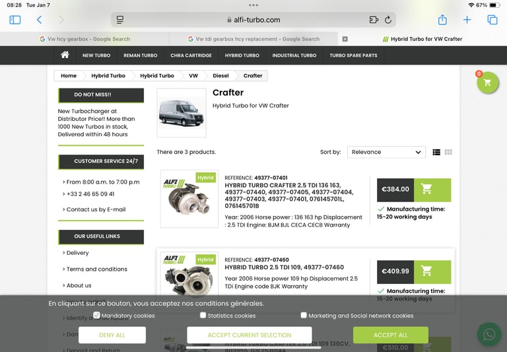Click the first Hybrid Turbo breadcrumb
This screenshot has width=507, height=352.
pos(108,76)
